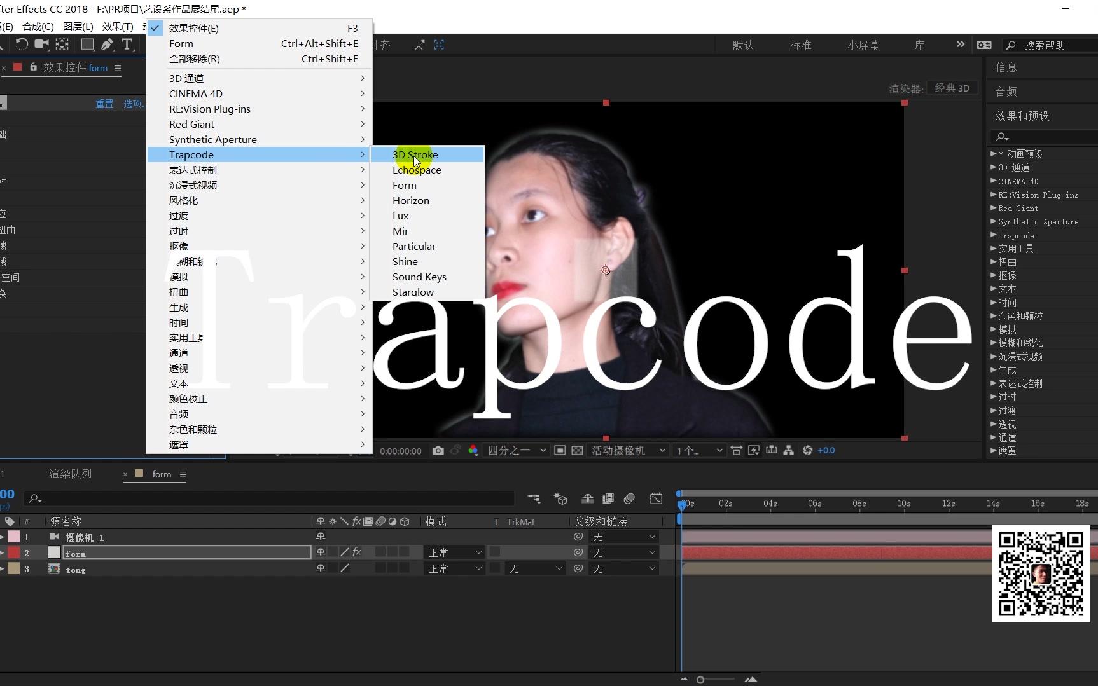Viewport: 1098px width, 686px height.
Task: Choose Shine from Trapcode submenu
Action: pos(427,261)
